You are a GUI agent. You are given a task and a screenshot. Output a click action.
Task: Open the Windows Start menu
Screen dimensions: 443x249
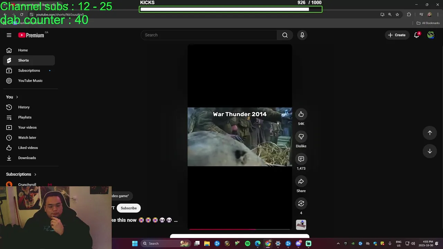pyautogui.click(x=135, y=243)
